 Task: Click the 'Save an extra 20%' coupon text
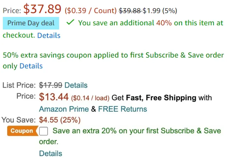137,131
